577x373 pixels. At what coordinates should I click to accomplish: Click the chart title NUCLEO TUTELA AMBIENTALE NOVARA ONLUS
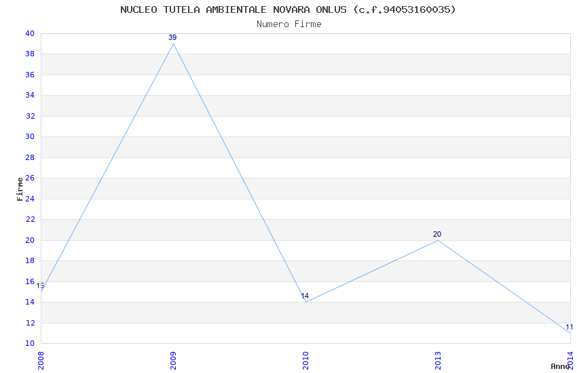[288, 9]
